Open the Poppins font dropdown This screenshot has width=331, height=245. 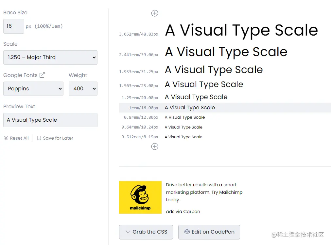(x=33, y=88)
